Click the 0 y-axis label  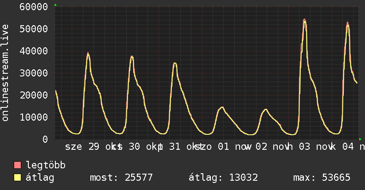click(x=45, y=139)
